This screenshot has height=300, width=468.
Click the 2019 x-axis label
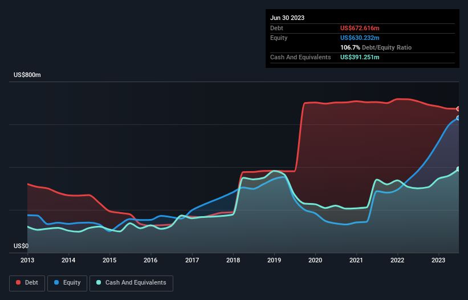274,260
